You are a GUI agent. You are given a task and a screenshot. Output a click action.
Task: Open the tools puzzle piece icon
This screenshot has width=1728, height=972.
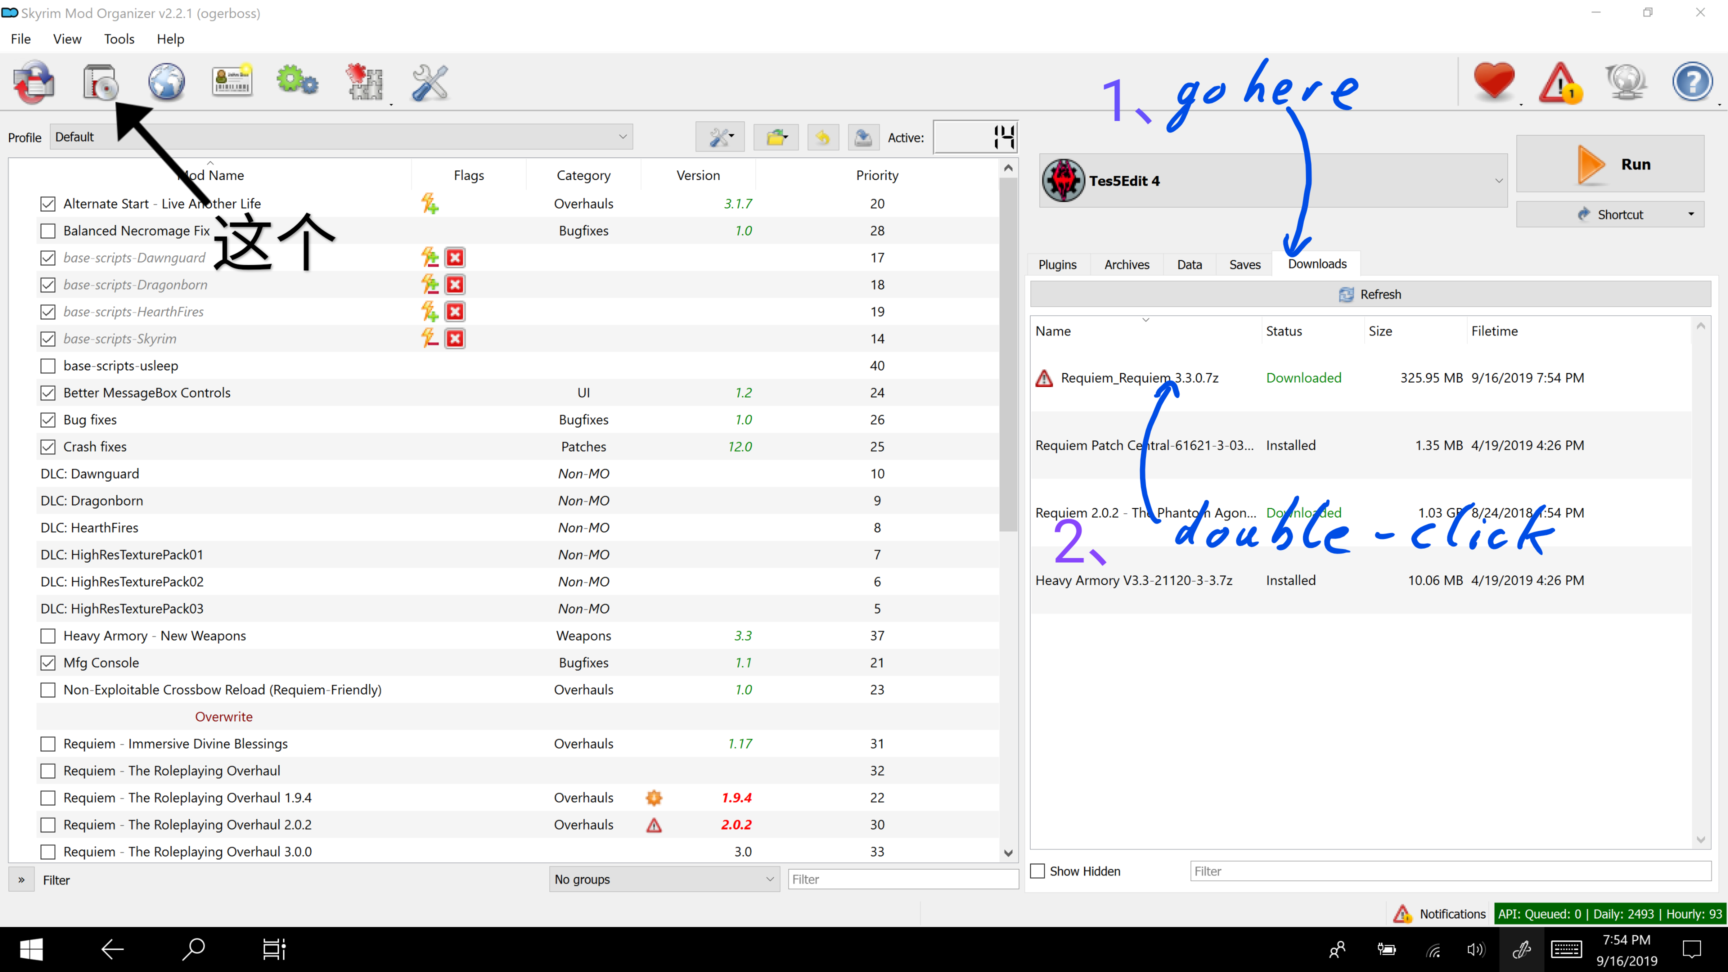click(x=364, y=82)
